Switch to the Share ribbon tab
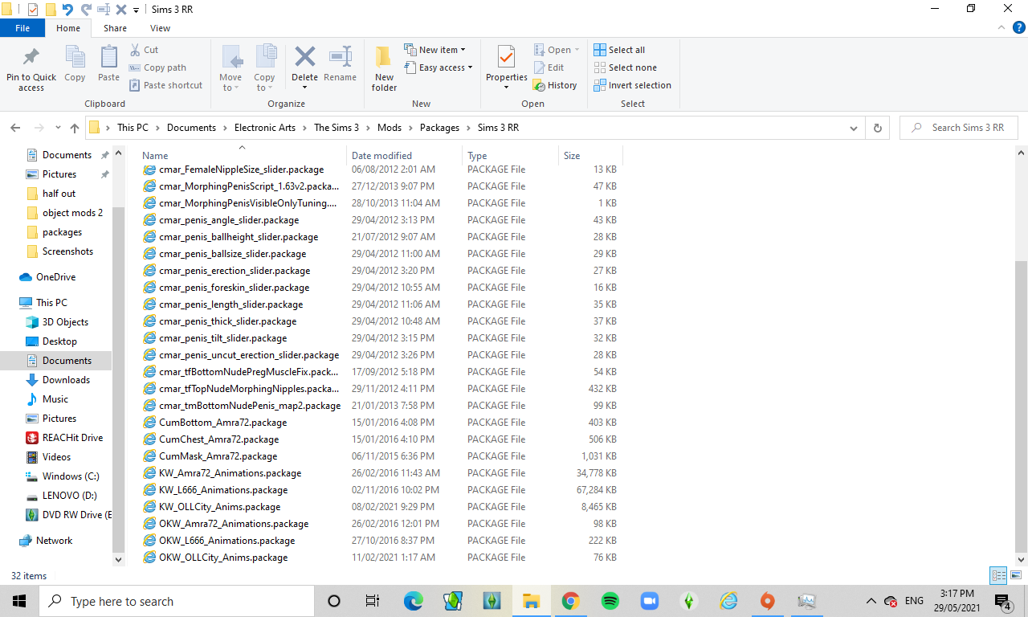1028x617 pixels. (x=115, y=28)
